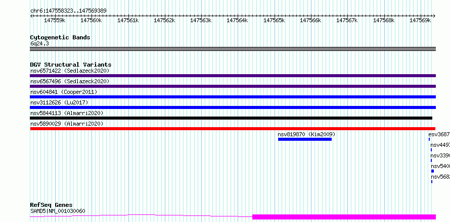
Task: Click the 147563k ruler tick label
Action: [x=201, y=20]
